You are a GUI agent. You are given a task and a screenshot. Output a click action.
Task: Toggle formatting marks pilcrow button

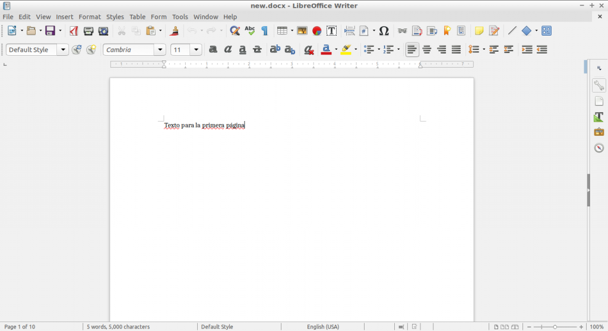(265, 31)
